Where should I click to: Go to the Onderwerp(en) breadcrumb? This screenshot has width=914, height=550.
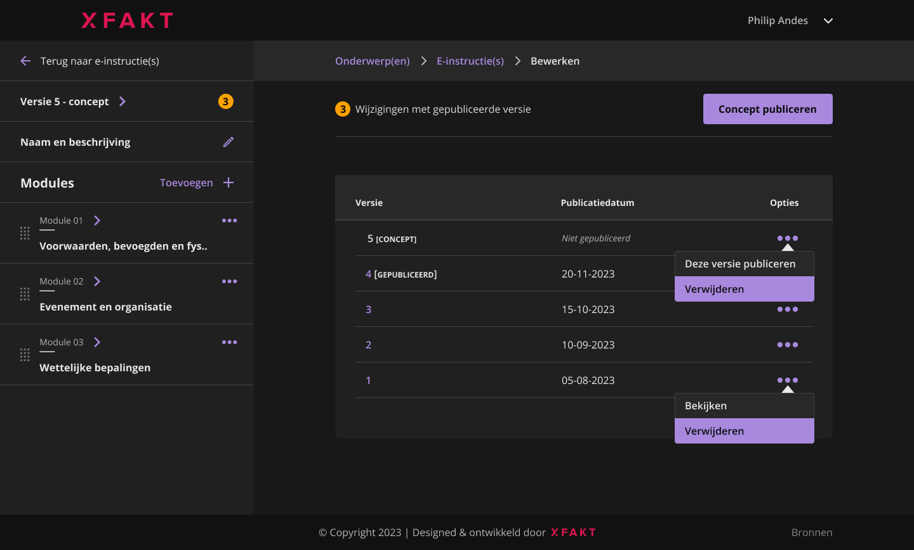click(x=373, y=61)
